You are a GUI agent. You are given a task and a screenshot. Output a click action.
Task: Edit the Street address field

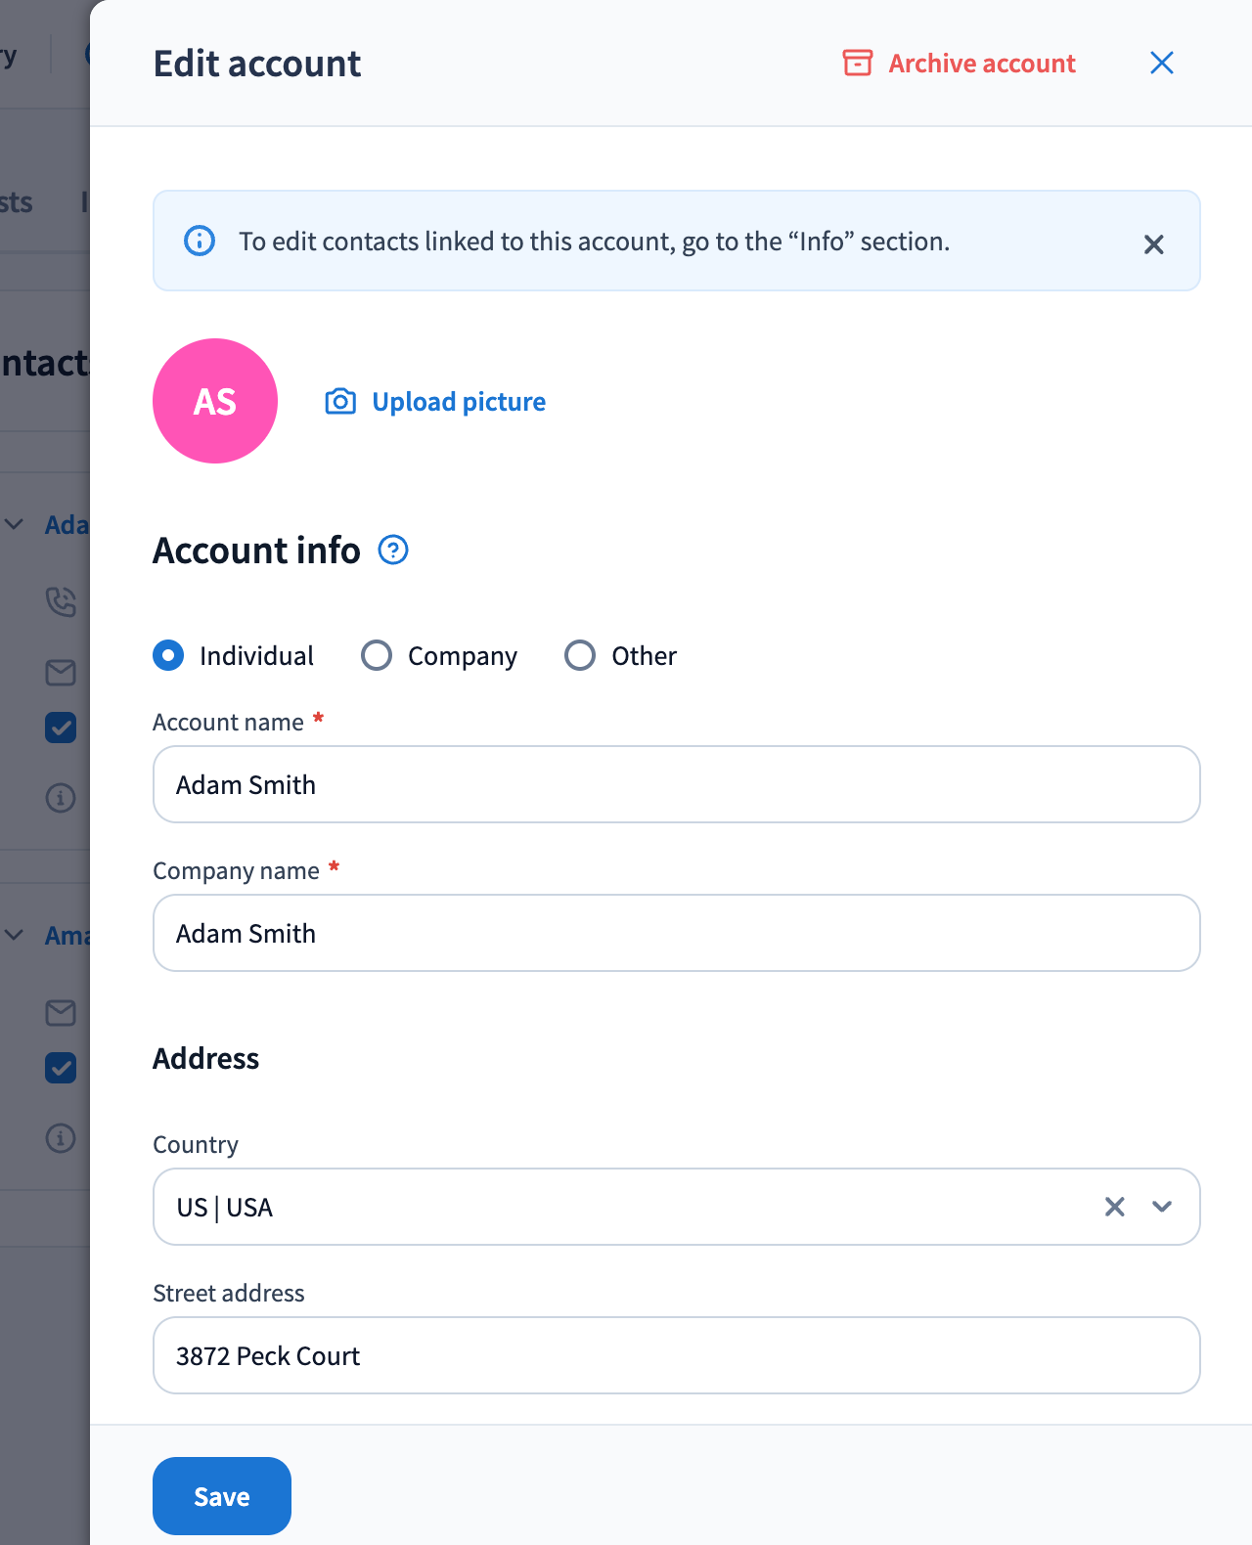pos(676,1355)
